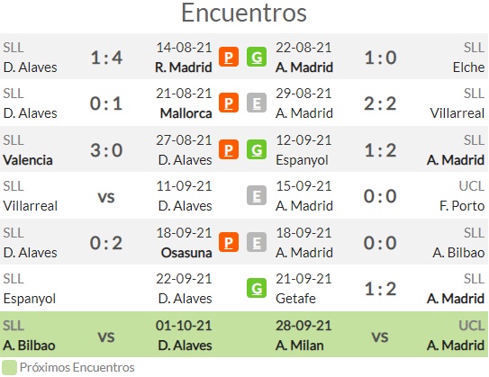The width and height of the screenshot is (489, 377).
Task: Click the Próximos Encuentros green legend swatch
Action: [9, 368]
